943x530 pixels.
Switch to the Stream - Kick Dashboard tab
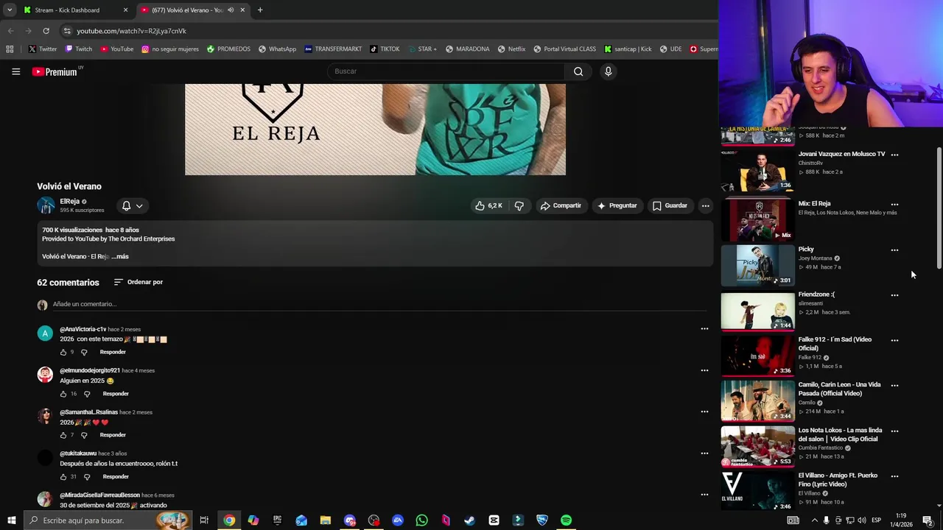coord(75,10)
